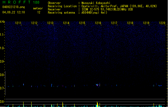Click the ICOM IC-575 receiver text
This screenshot has width=168, height=107.
(107, 9)
